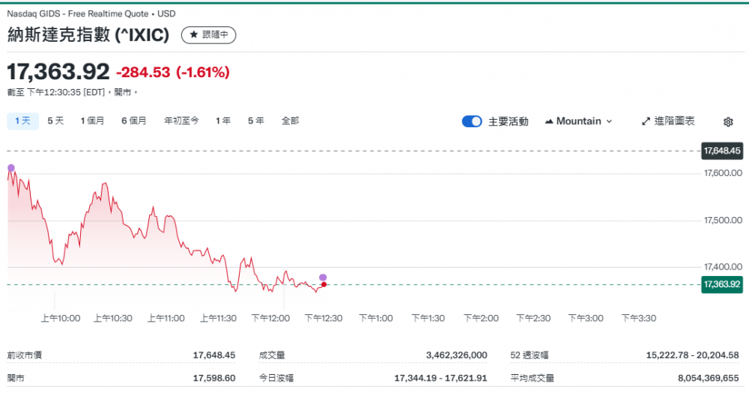
Task: Click the purple event dot at chart start
Action: (10, 167)
